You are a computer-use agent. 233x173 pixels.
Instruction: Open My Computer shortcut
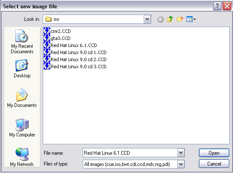point(22,128)
